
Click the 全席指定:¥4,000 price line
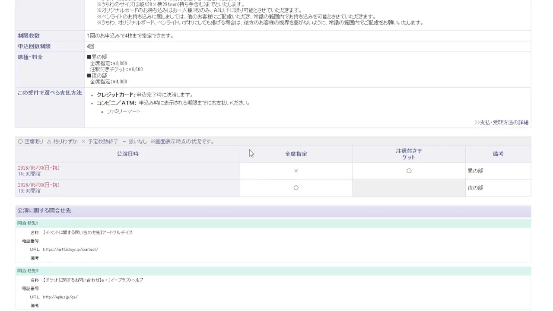(108, 82)
